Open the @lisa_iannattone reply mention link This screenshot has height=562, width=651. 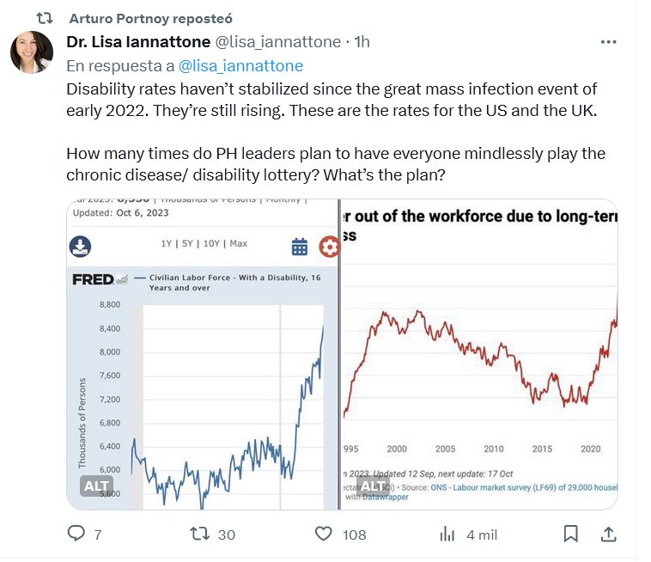point(240,65)
